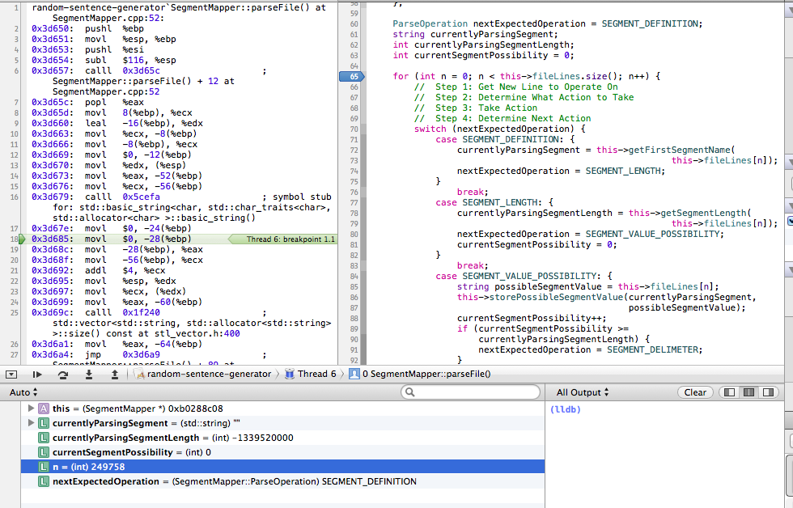Show only the variables view pane
This screenshot has width=793, height=508.
pos(730,392)
